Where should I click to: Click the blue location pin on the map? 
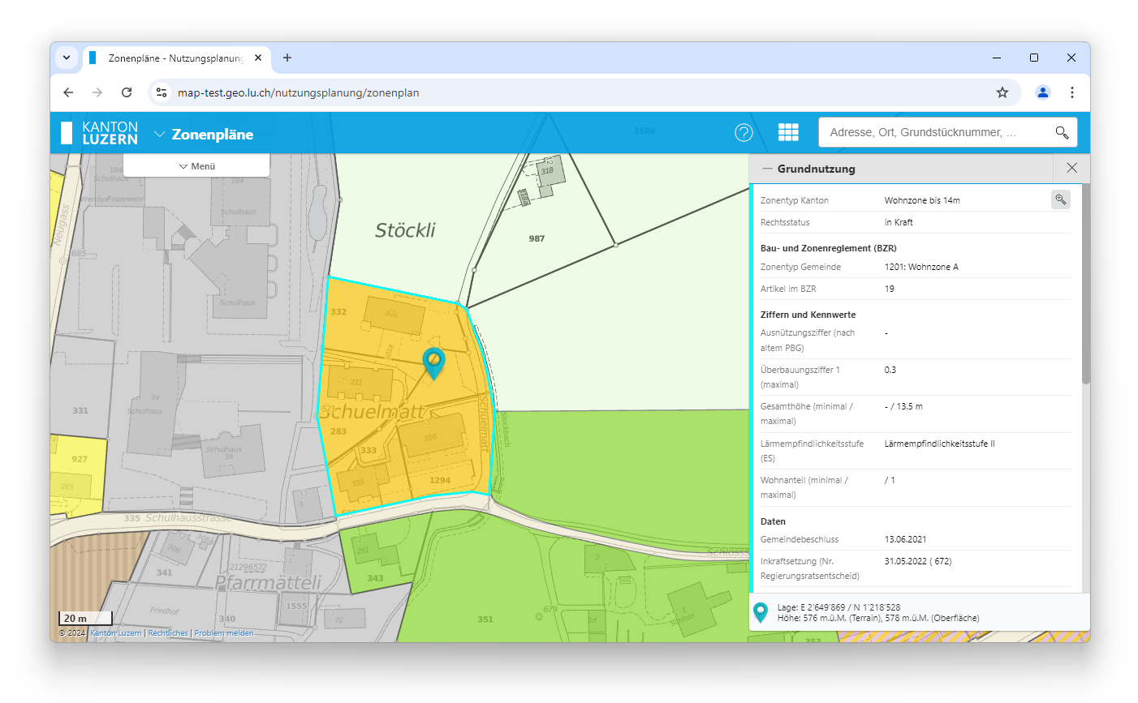tap(434, 363)
